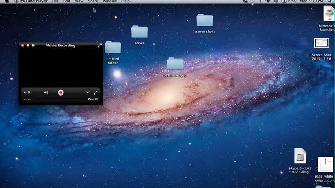Image resolution: width=335 pixels, height=188 pixels.
Task: Click the elapsed time readout in recorder
Action: click(27, 99)
